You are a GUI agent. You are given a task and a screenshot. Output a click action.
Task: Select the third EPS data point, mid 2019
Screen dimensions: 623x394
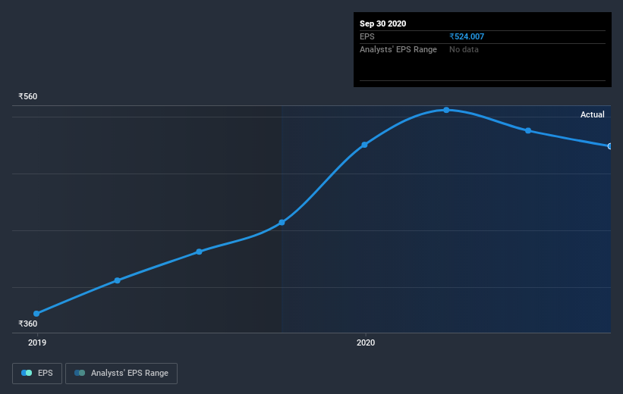(199, 252)
